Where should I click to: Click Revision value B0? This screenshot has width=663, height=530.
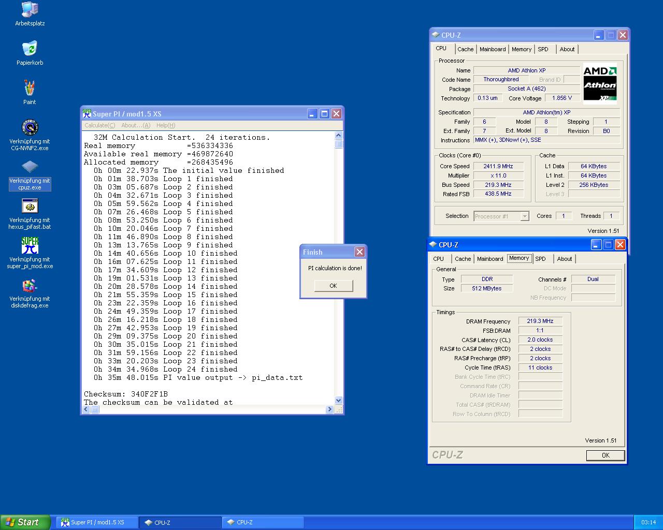pyautogui.click(x=606, y=131)
